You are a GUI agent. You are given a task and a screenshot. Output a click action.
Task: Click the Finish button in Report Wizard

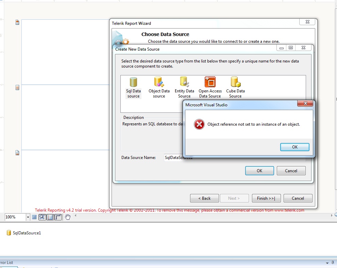click(266, 198)
